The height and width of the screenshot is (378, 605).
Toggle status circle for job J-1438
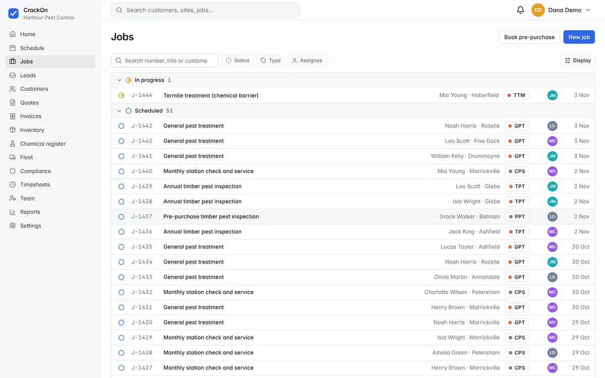(122, 202)
